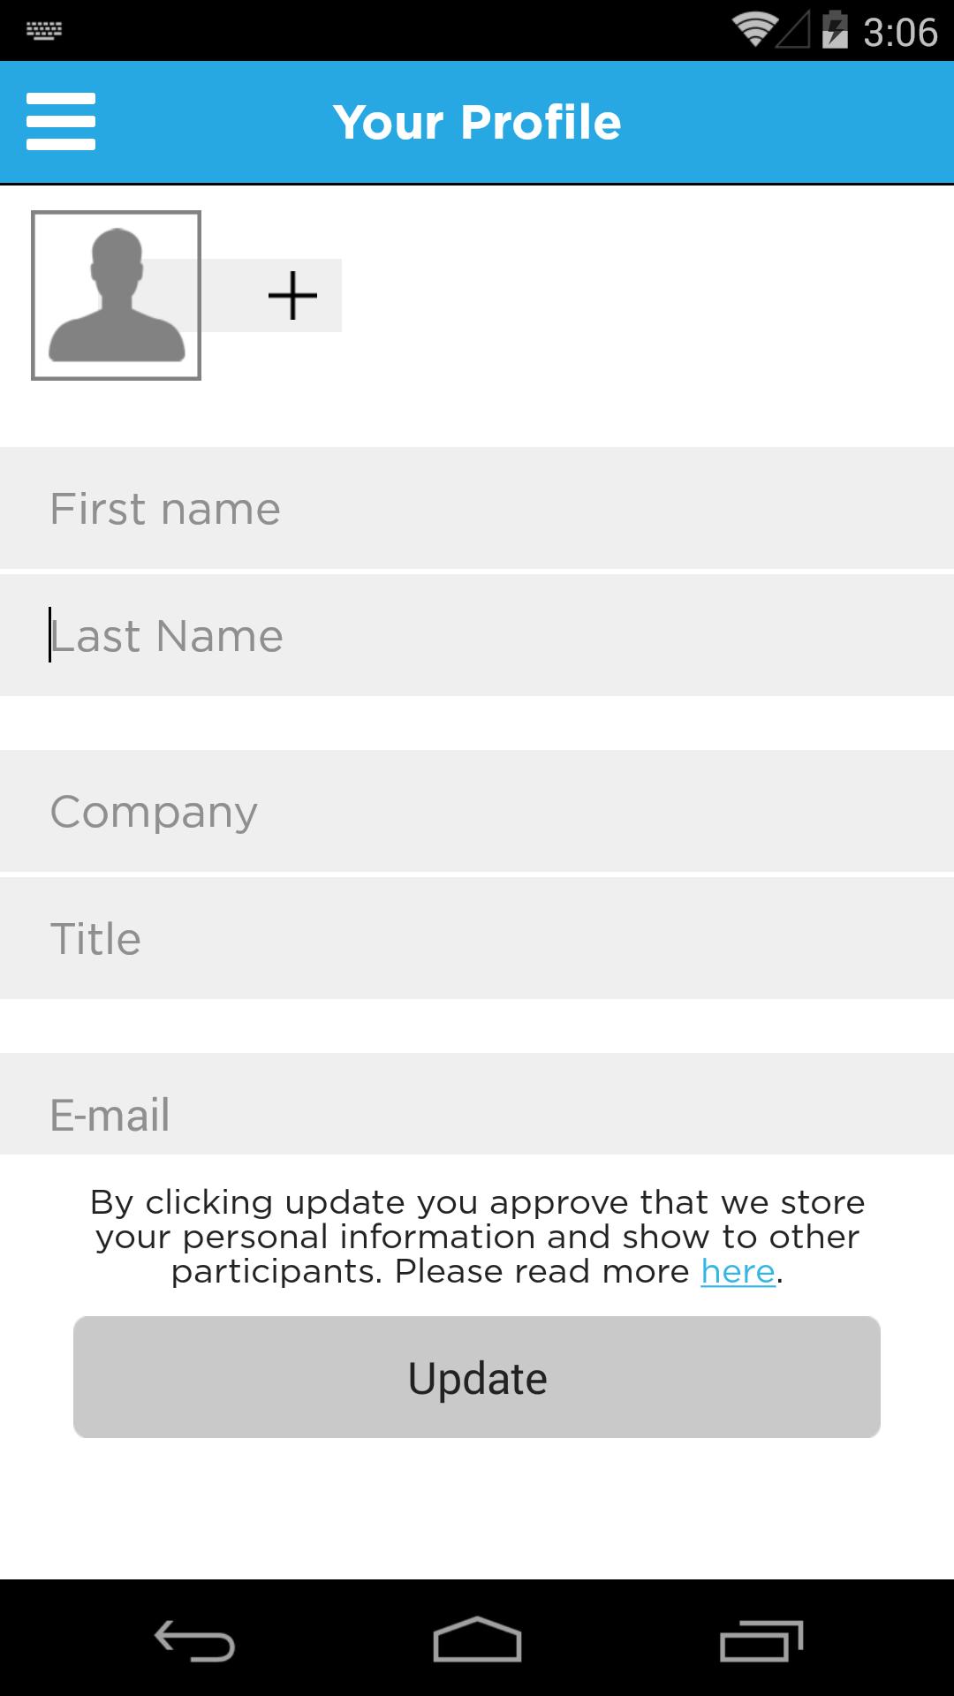Check the battery charging icon
The height and width of the screenshot is (1696, 954).
pos(835,30)
